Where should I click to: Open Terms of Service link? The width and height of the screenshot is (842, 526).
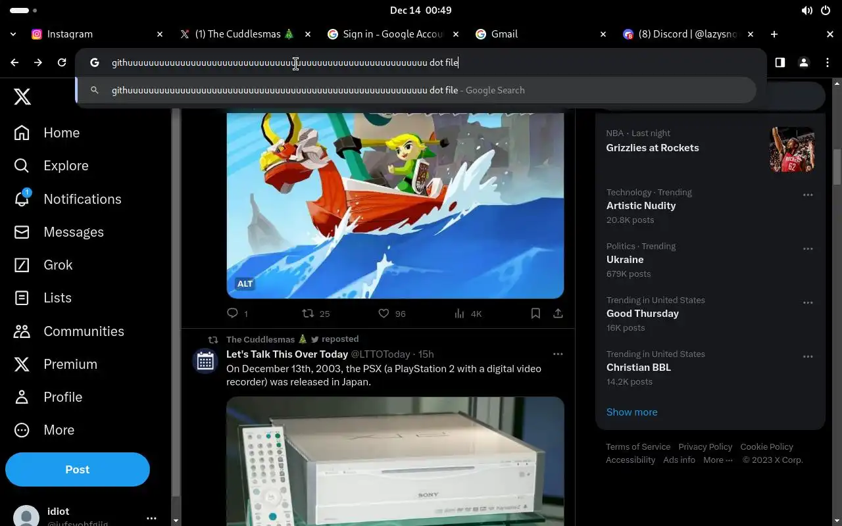638,447
